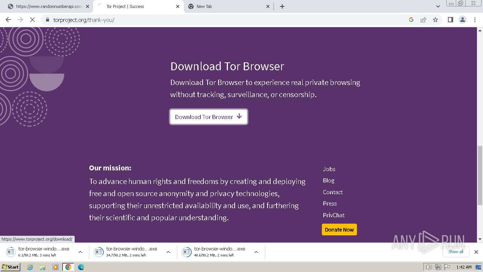The height and width of the screenshot is (272, 483).
Task: Select the Tor Project | Success tab
Action: 138,6
